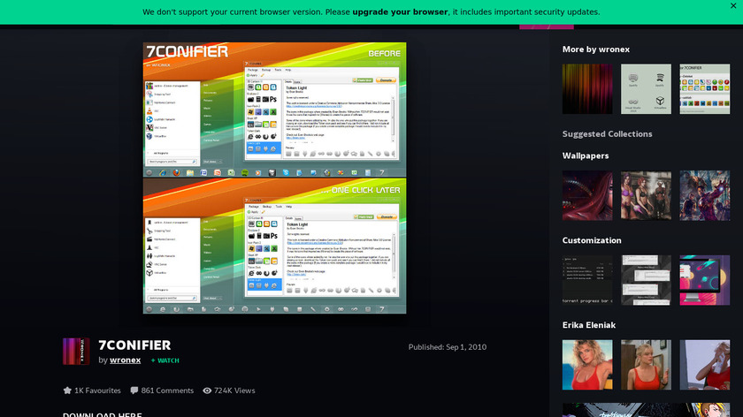743x417 pixels.
Task: Click the comments speech bubble icon
Action: [134, 390]
